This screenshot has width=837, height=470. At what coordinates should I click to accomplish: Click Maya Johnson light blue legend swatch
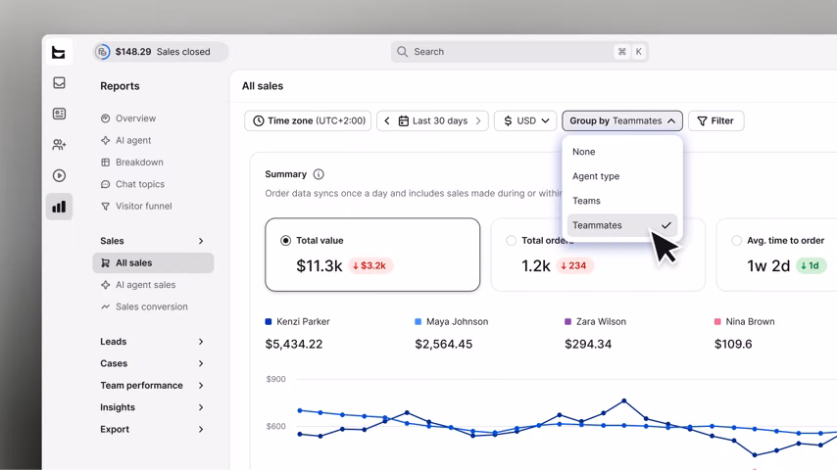(418, 322)
